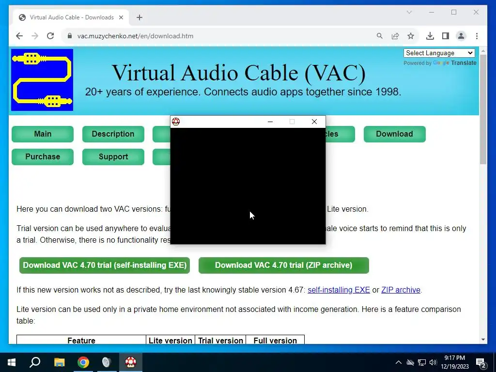Screen dimensions: 496x372
Task: Switch to Chrome on the taskbar
Action: (83, 362)
